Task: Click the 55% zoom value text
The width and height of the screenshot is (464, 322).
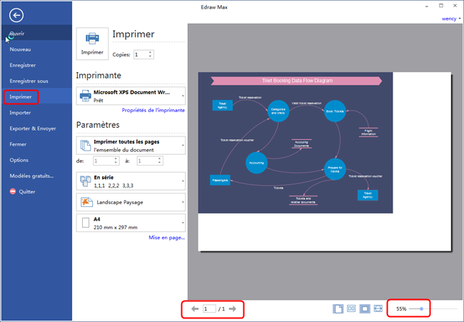Action: click(x=401, y=308)
